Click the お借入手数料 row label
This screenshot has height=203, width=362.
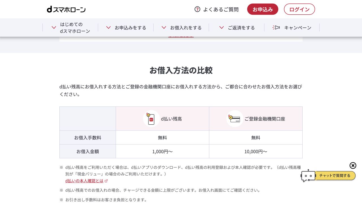tap(88, 138)
